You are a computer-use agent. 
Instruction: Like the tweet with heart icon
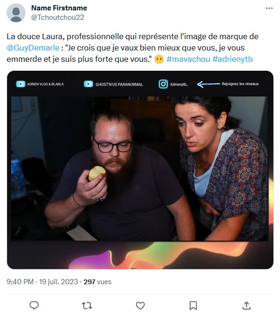[x=140, y=305]
